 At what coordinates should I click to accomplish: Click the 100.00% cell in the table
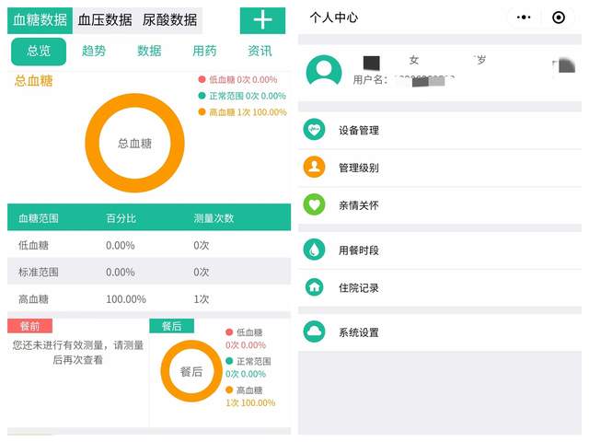(x=126, y=298)
